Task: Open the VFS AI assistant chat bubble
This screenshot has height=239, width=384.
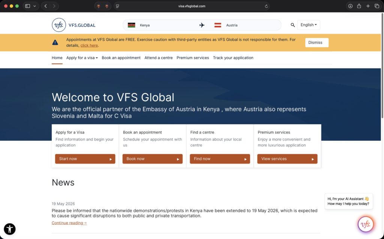Action: 366,224
